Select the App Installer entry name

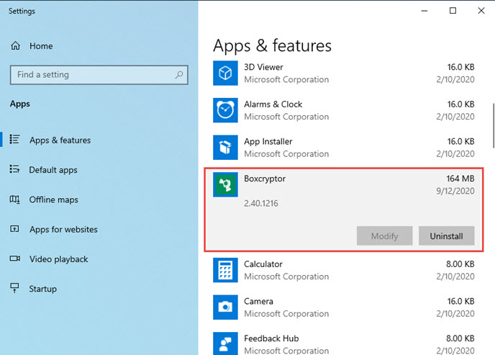click(x=268, y=141)
